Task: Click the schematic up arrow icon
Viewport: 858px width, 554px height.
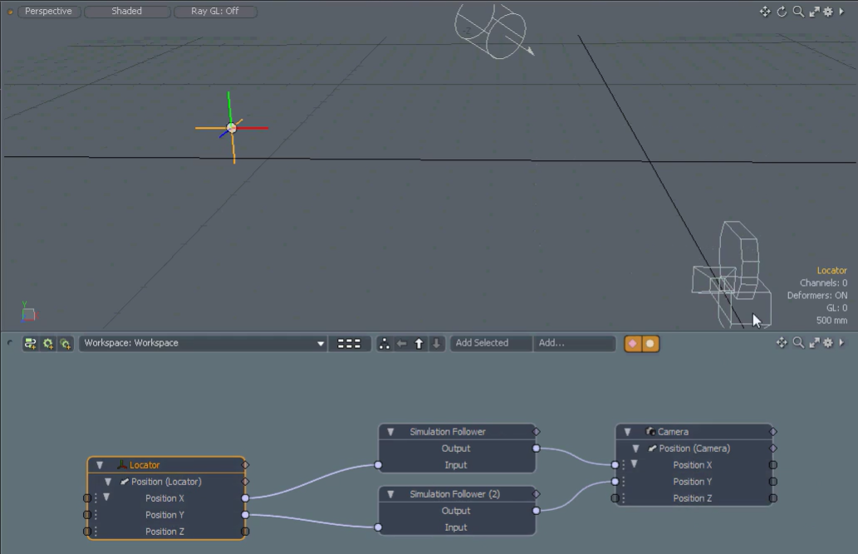Action: pyautogui.click(x=419, y=343)
